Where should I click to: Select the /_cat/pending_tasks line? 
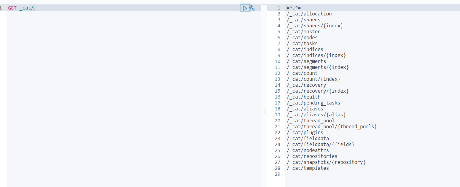pyautogui.click(x=313, y=103)
